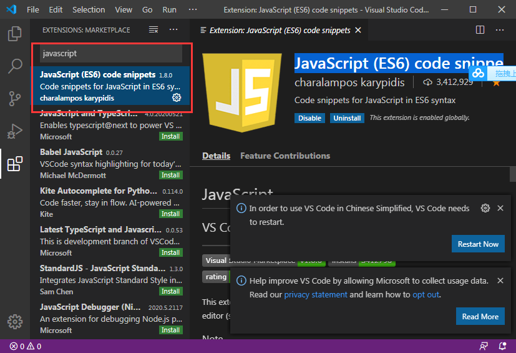Select StandardJS - JavaScript Standard entry
516x353 pixels.
pos(110,280)
